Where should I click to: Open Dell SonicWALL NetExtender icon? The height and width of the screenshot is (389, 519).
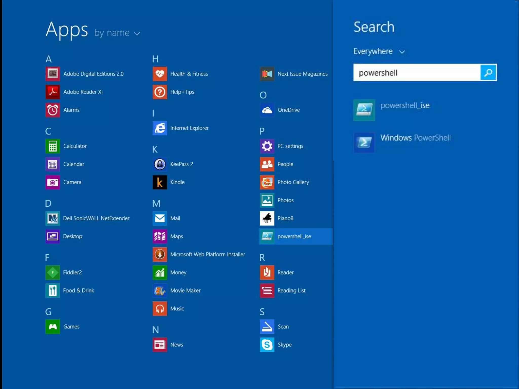tap(53, 218)
